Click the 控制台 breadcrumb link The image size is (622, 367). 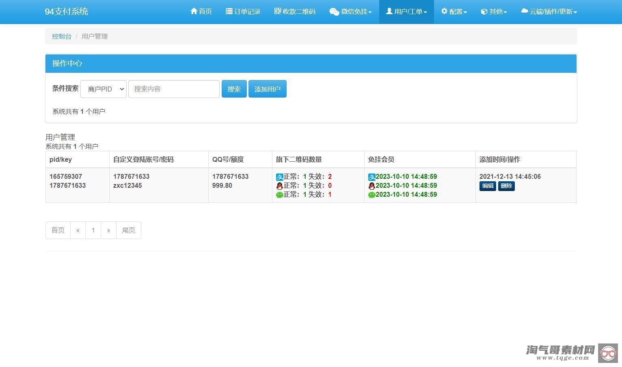click(x=62, y=36)
